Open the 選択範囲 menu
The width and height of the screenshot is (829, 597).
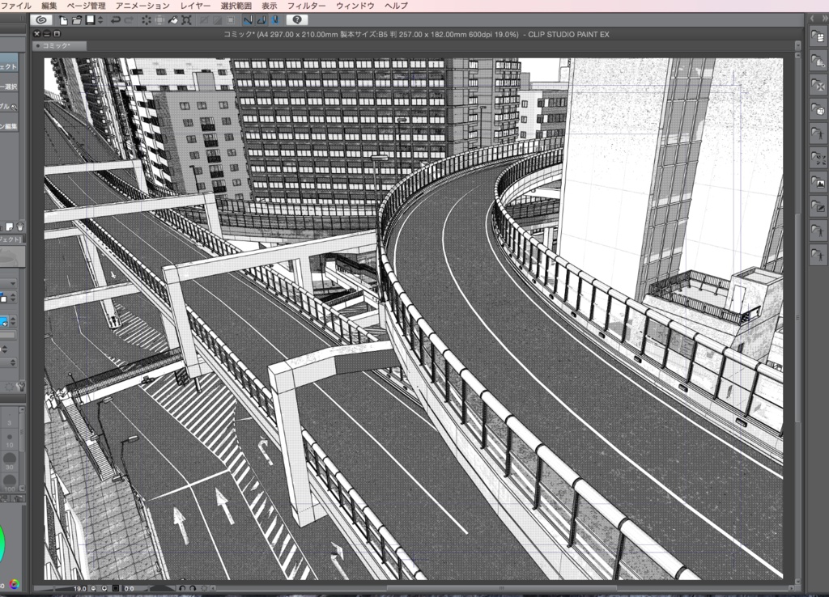click(x=236, y=6)
